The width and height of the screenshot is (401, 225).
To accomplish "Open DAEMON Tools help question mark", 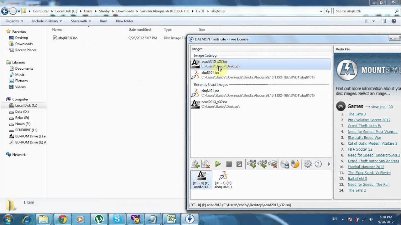I will (x=318, y=164).
